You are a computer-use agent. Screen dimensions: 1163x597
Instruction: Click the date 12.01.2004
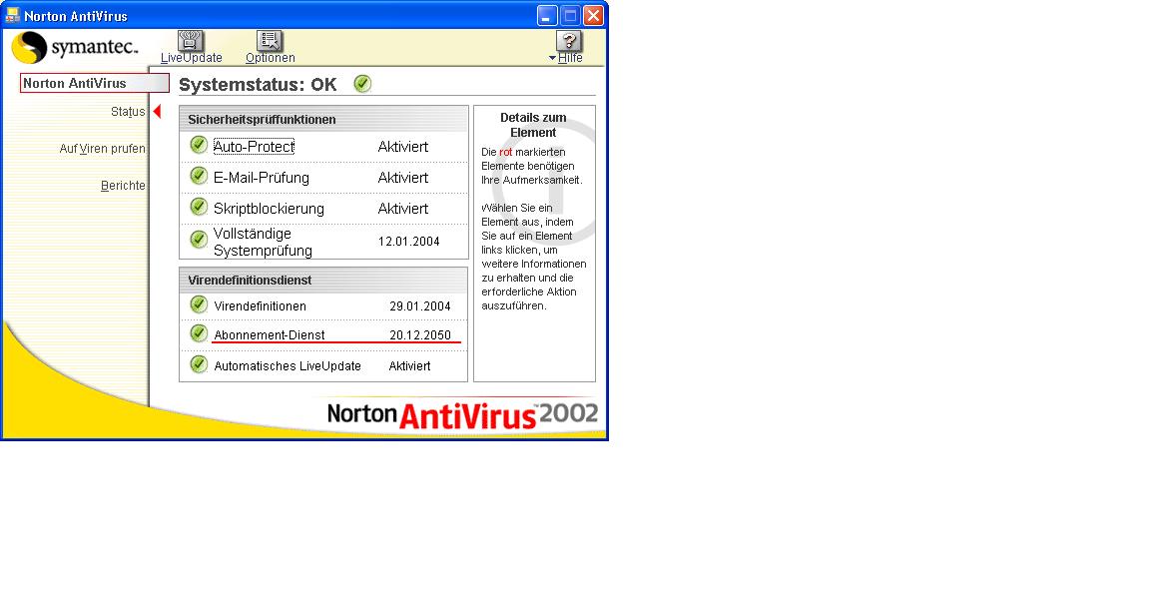pos(408,241)
